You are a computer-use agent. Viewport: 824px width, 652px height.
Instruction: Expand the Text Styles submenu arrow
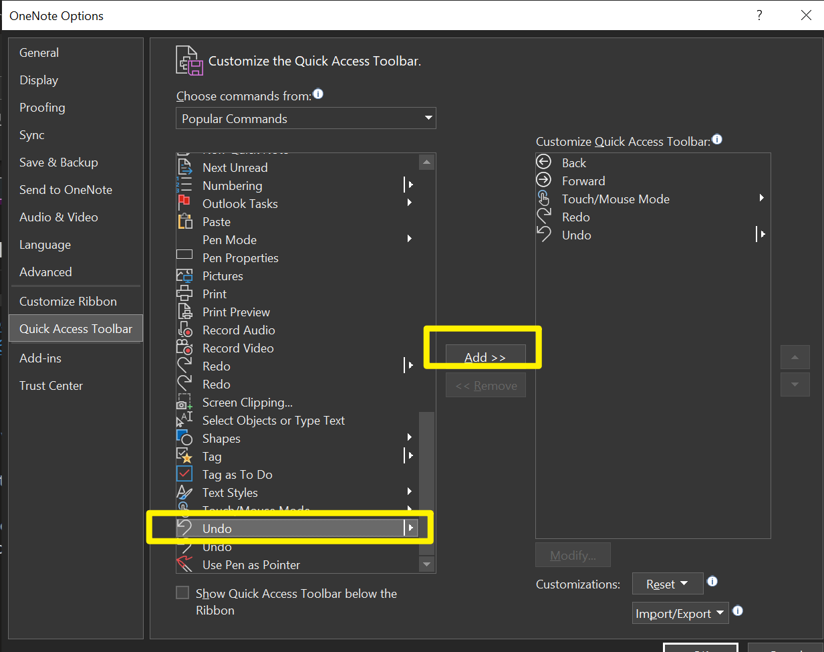coord(410,492)
